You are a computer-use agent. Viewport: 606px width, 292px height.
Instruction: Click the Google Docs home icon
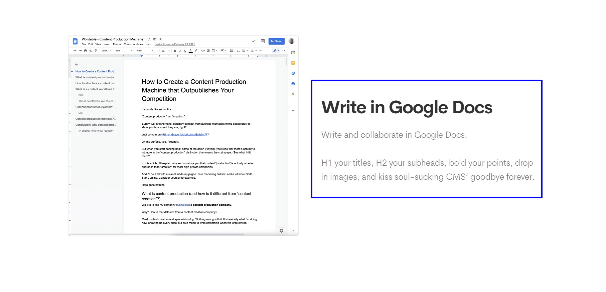pyautogui.click(x=75, y=41)
